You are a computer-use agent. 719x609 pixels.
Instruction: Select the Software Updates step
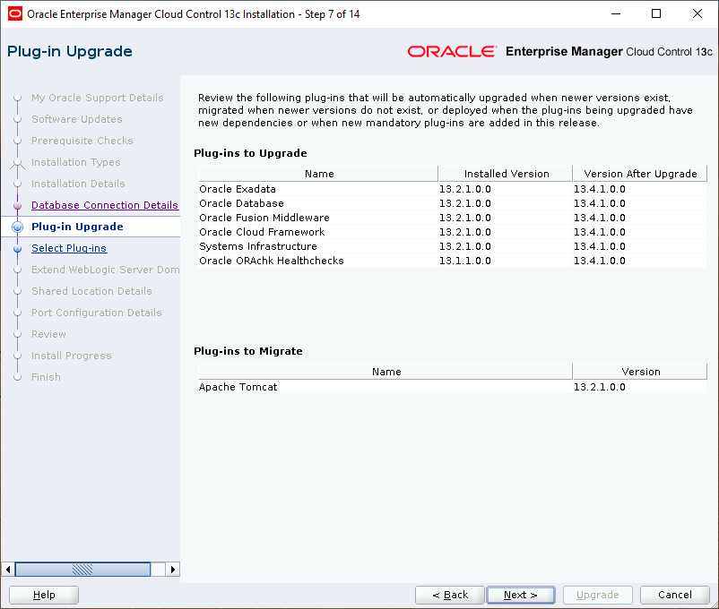(x=76, y=119)
